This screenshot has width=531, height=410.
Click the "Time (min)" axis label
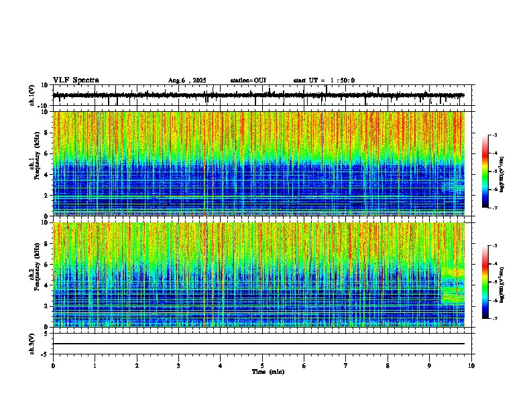268,372
